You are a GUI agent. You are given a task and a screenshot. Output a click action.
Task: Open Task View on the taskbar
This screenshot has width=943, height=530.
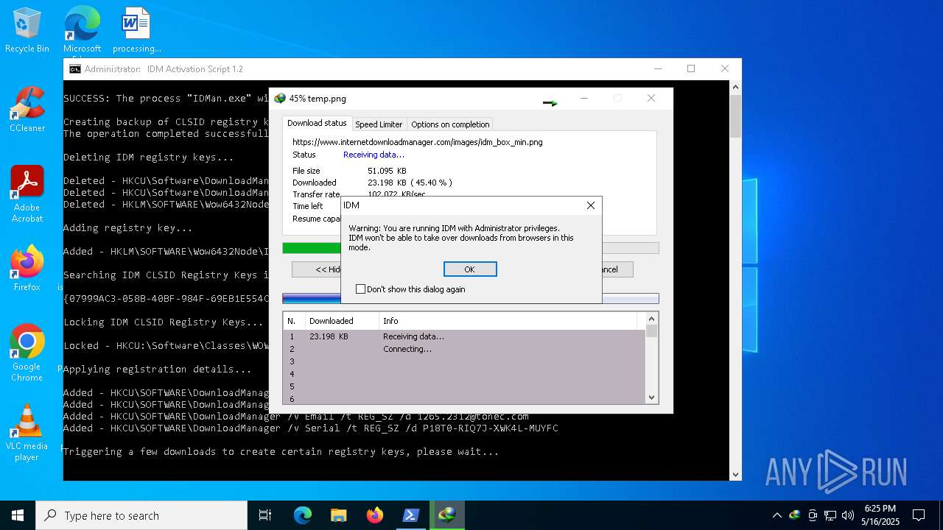point(265,515)
